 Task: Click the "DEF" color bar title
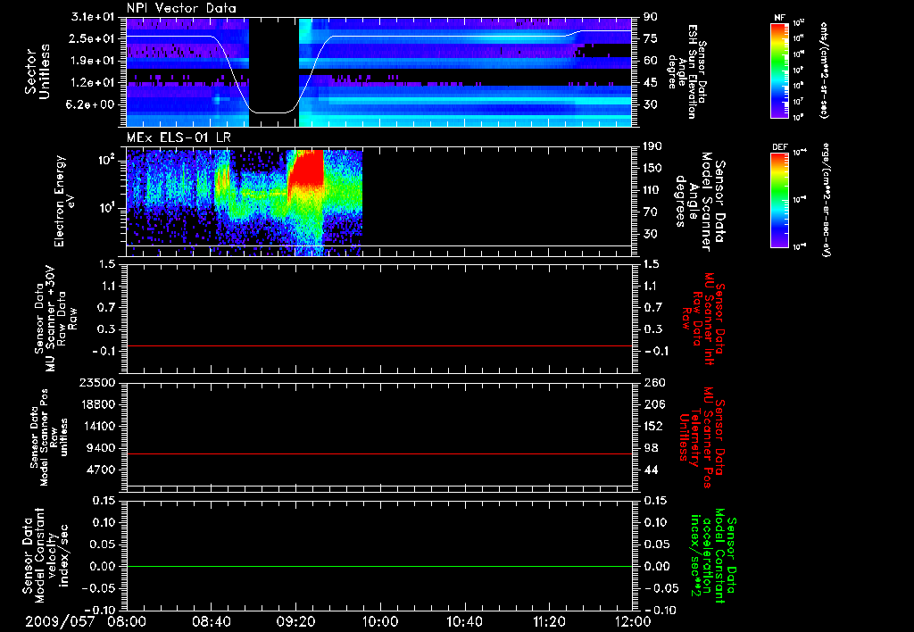pyautogui.click(x=780, y=147)
